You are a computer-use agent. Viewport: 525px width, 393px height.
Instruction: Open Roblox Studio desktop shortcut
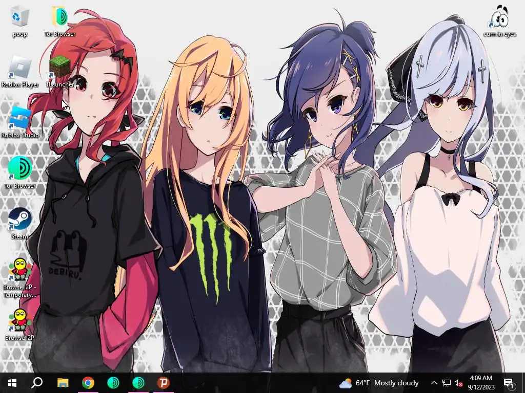coord(20,122)
